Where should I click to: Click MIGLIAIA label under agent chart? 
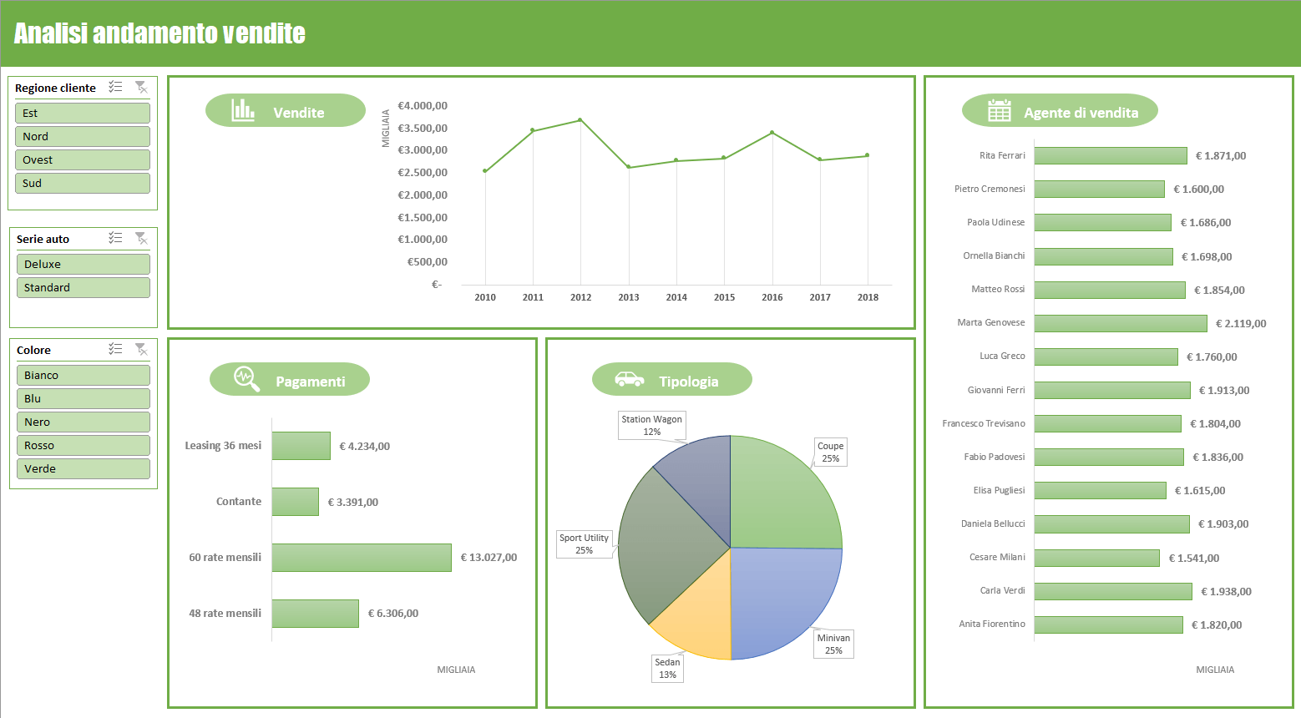point(1215,670)
